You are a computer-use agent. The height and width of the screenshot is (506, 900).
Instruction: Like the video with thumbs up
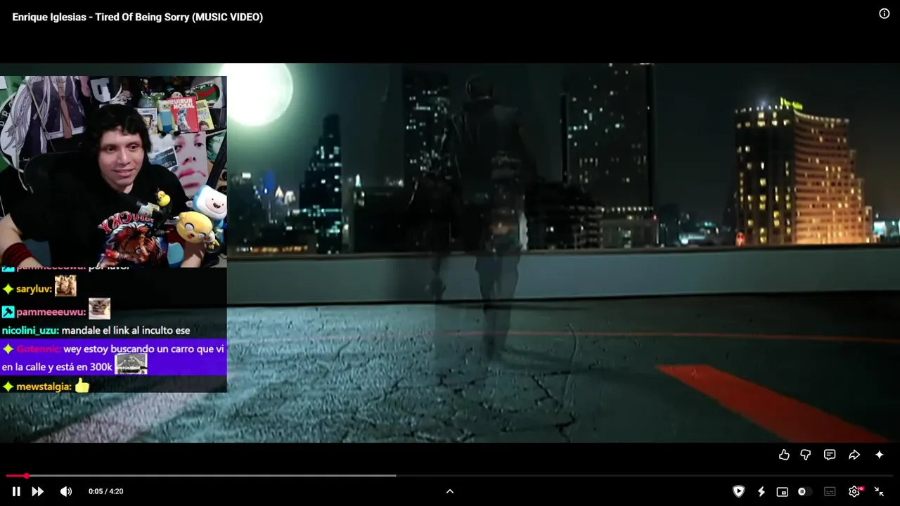point(784,455)
